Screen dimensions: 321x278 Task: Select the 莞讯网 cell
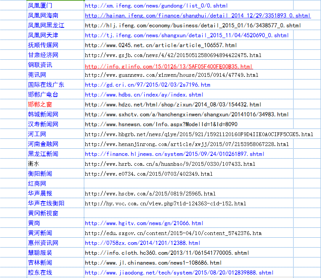click(56, 75)
